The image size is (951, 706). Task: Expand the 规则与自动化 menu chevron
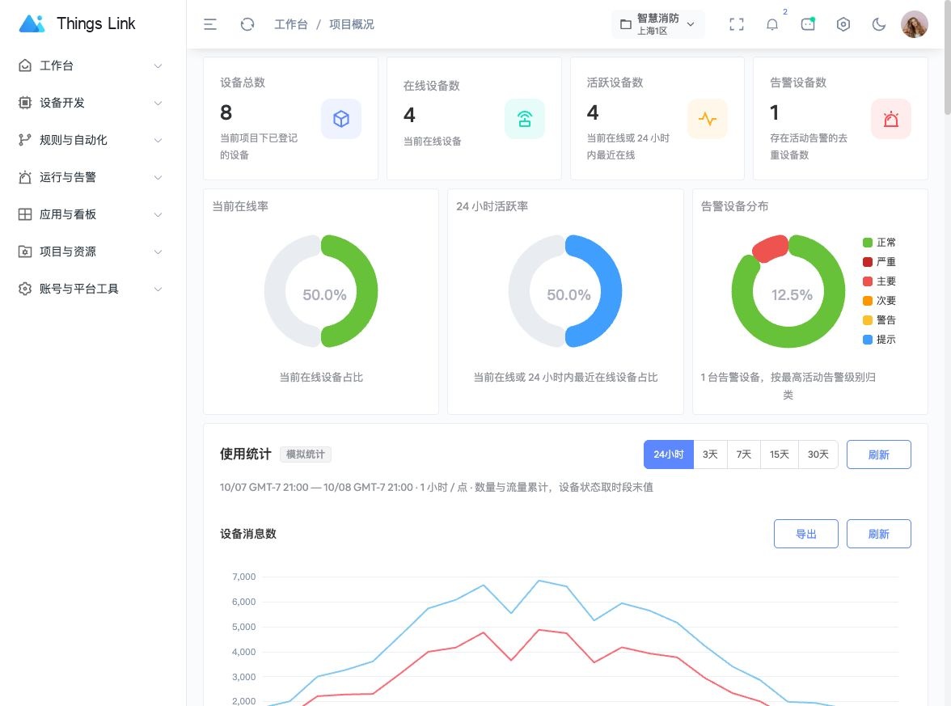pyautogui.click(x=158, y=140)
